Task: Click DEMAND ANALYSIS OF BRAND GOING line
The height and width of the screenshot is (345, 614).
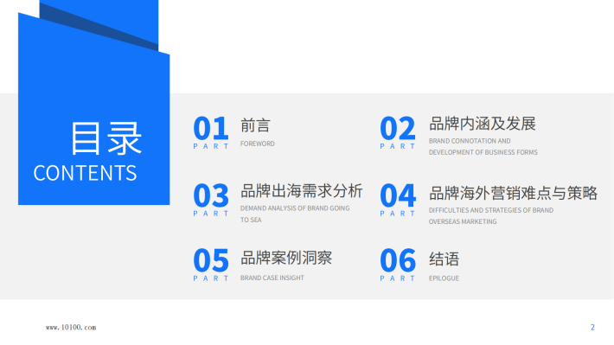Action: tap(295, 208)
